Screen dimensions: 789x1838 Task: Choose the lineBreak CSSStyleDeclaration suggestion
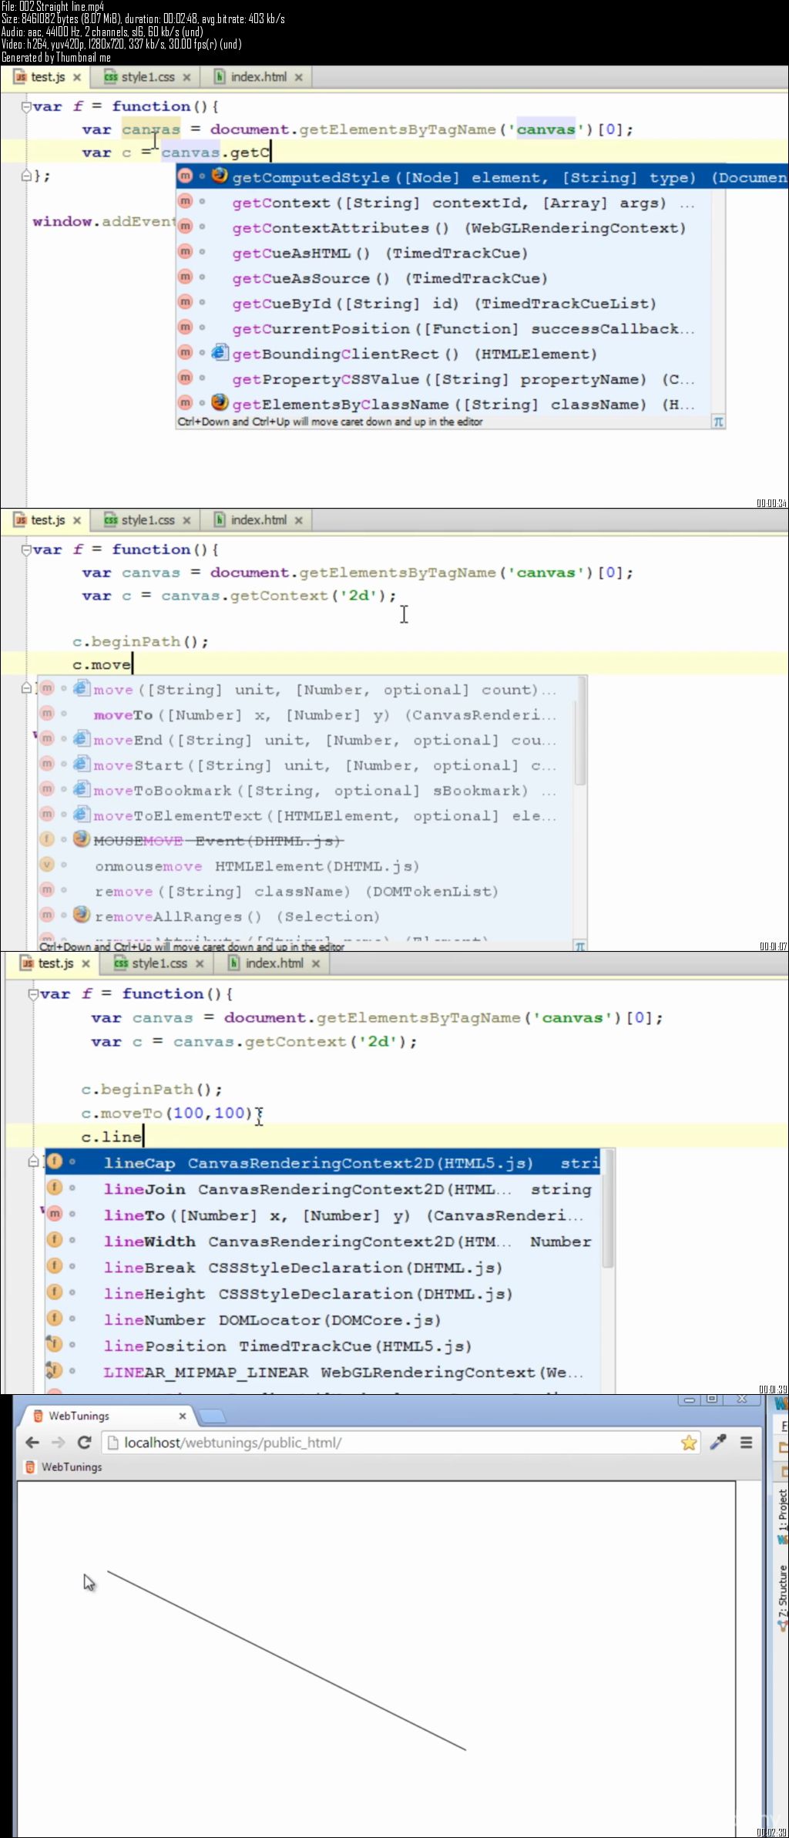(x=322, y=1268)
